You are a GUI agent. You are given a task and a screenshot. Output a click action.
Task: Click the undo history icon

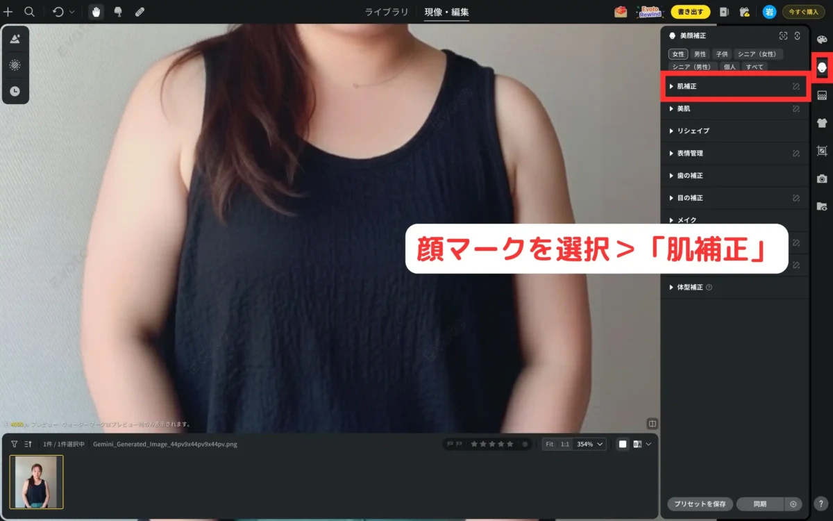(x=58, y=12)
